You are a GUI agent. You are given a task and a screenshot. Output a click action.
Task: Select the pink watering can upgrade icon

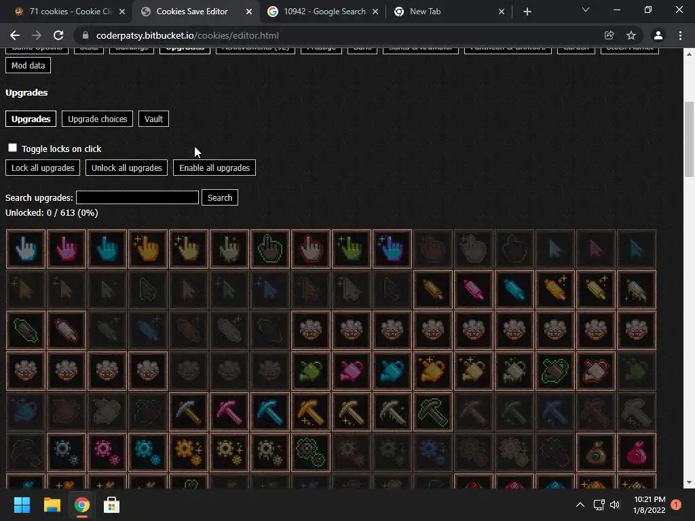352,371
